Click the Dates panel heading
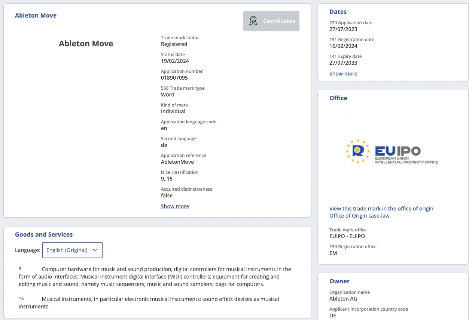The image size is (469, 320). (x=338, y=12)
